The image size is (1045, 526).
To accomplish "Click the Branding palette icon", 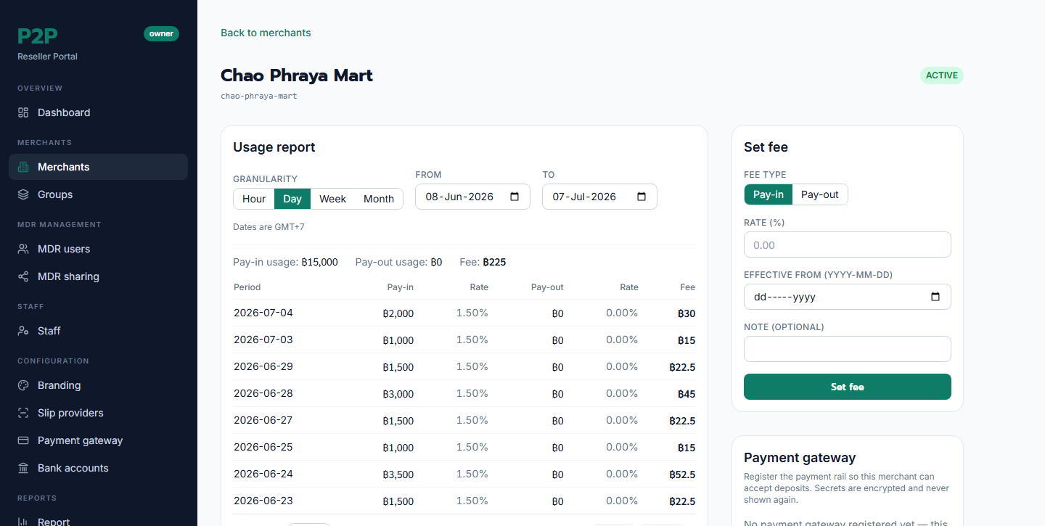I will coord(23,385).
